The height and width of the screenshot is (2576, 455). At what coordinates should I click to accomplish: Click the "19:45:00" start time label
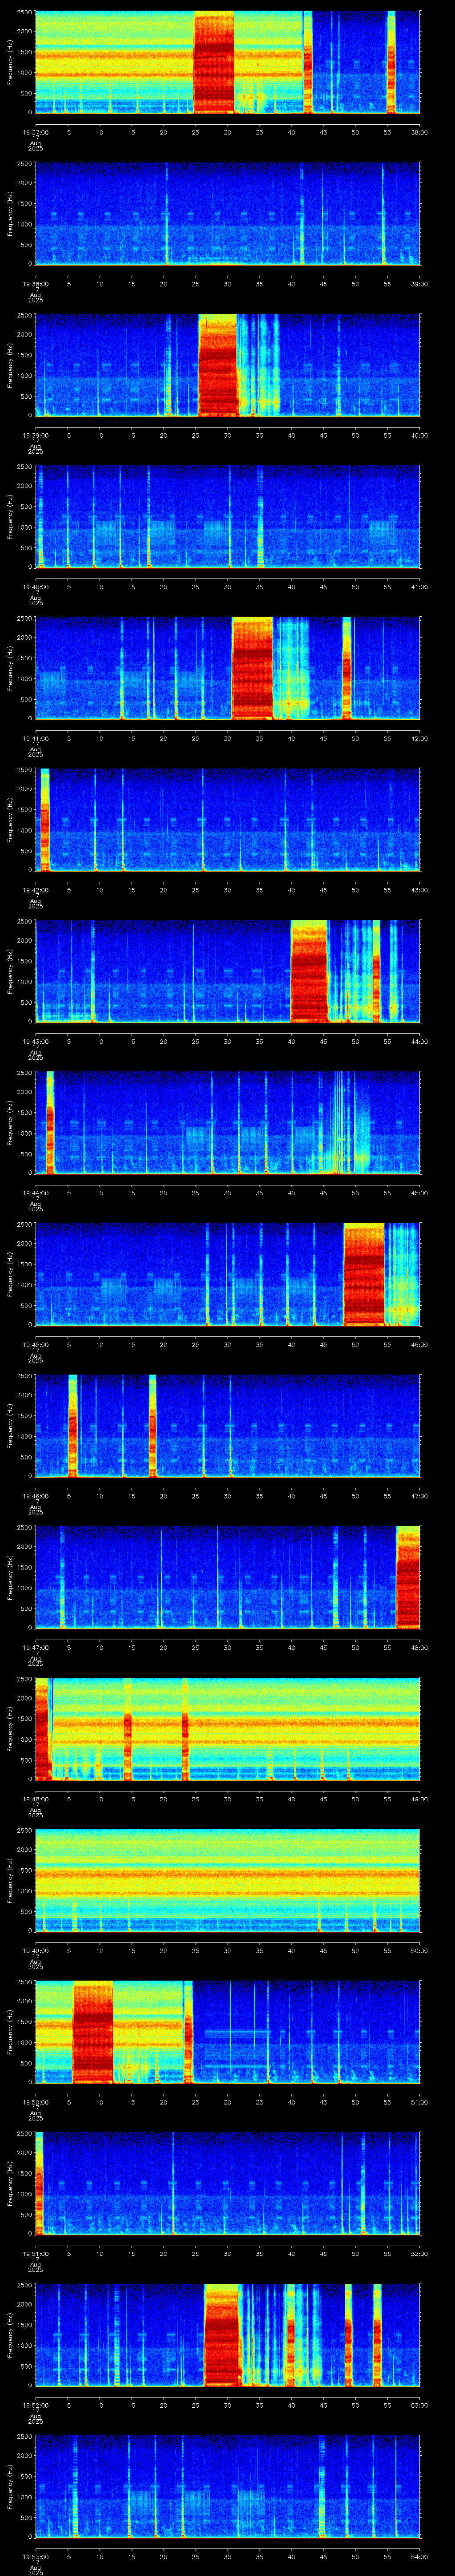point(35,1344)
